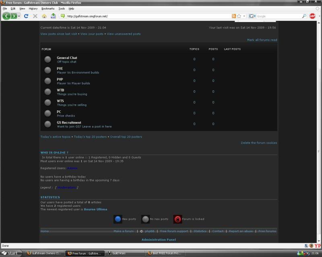Click the Adblock Plus ABP icon
This screenshot has width=322, height=257.
(312, 16)
